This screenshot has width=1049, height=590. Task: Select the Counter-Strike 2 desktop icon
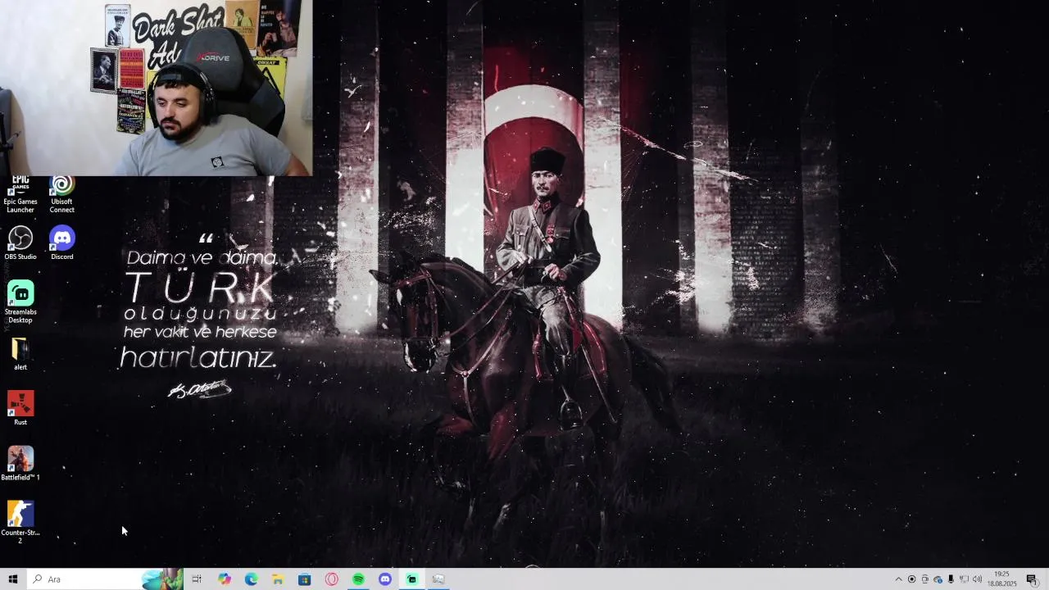(x=20, y=522)
